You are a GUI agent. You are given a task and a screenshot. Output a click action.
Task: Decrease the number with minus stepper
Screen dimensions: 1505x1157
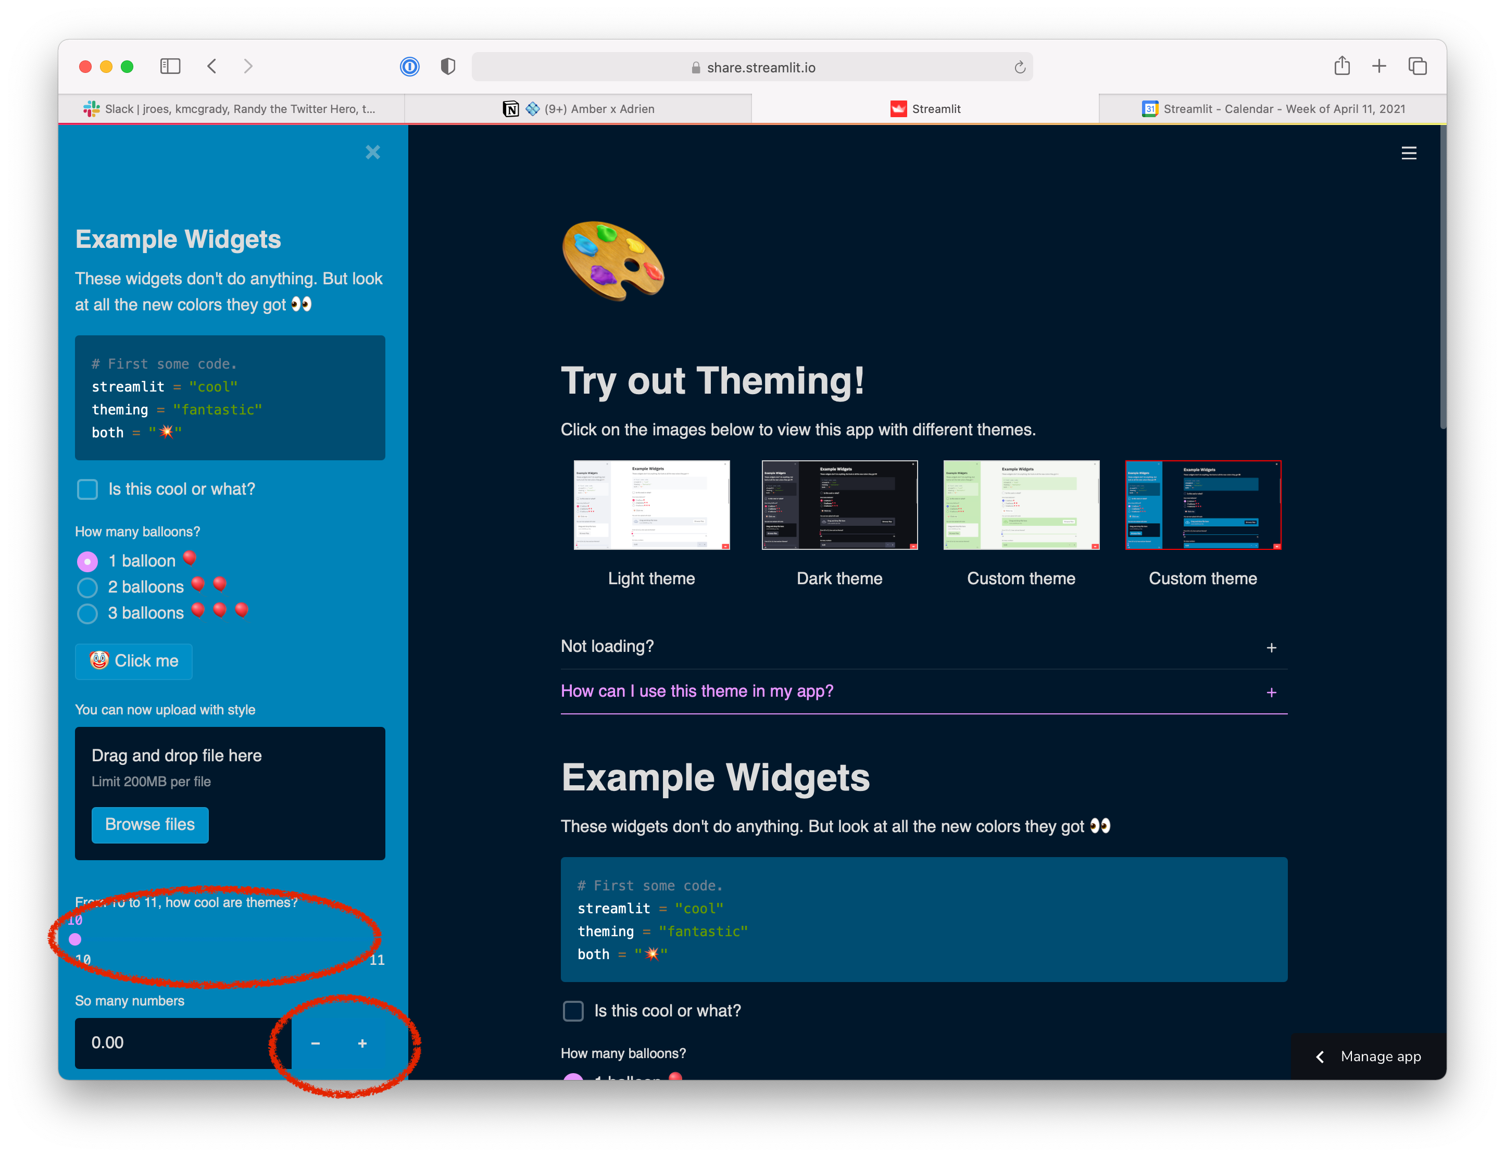(316, 1043)
